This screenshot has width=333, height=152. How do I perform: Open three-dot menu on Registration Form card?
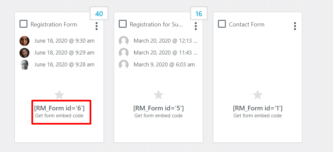coord(97,26)
